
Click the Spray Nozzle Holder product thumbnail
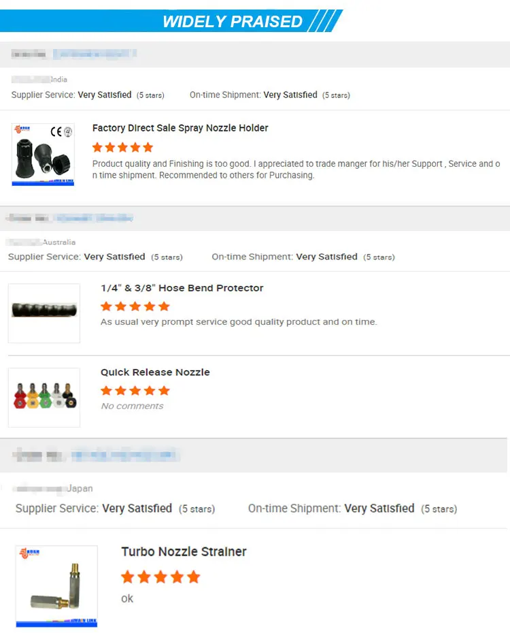(x=42, y=154)
